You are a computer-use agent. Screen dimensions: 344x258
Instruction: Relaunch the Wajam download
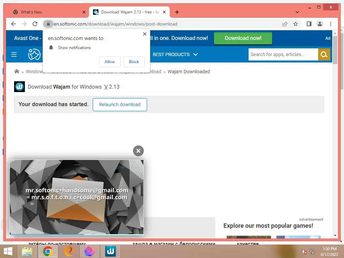coord(120,105)
